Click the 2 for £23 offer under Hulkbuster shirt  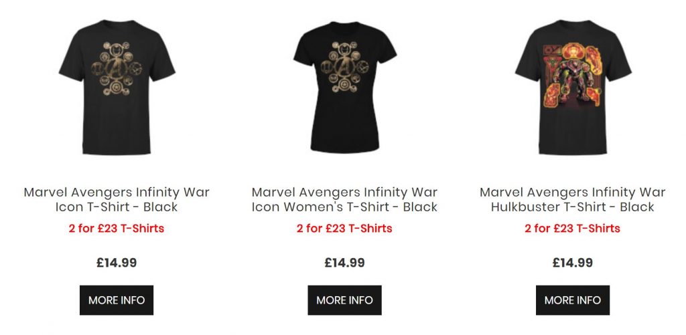pyautogui.click(x=573, y=229)
